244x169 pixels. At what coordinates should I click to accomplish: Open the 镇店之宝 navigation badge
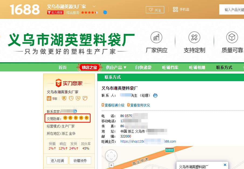90,67
